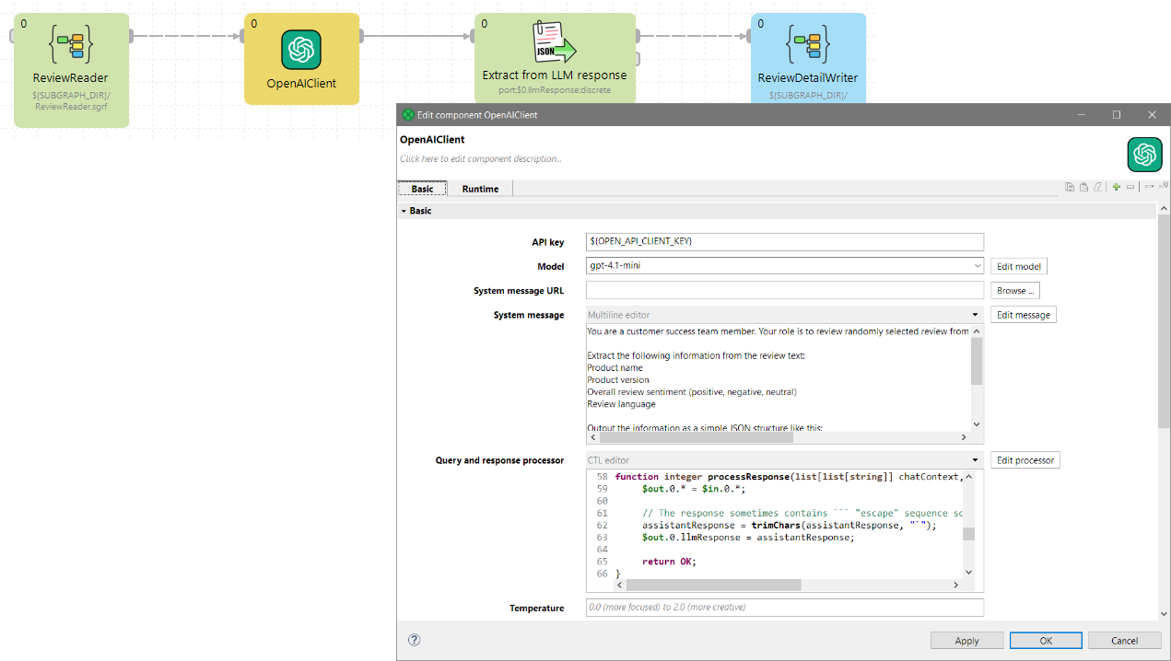1171x661 pixels.
Task: Click the help question mark icon
Action: [415, 640]
